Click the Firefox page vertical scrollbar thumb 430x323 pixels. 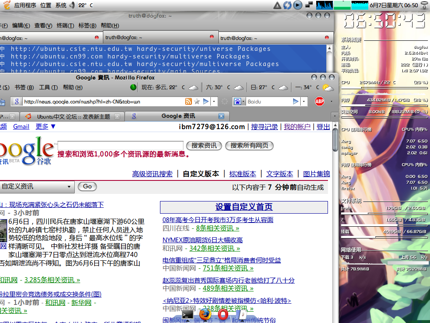pyautogui.click(x=335, y=140)
